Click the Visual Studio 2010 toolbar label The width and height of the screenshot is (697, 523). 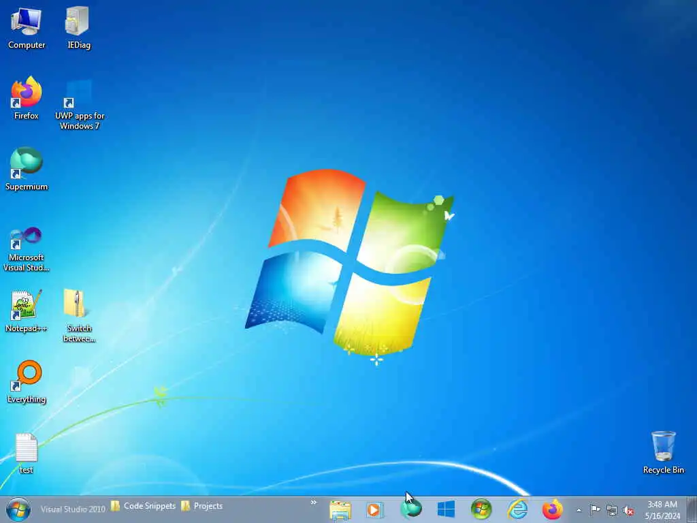click(73, 509)
